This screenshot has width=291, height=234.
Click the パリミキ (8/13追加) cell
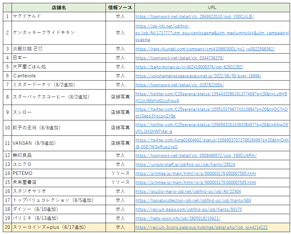59,218
